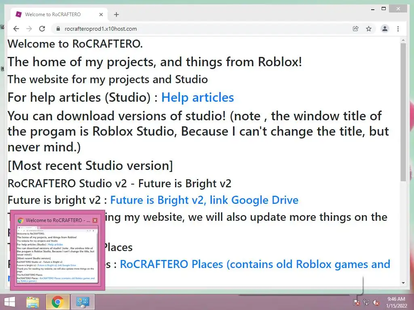Select the Chrome window preview thumbnail
This screenshot has width=414, height=310.
click(57, 254)
